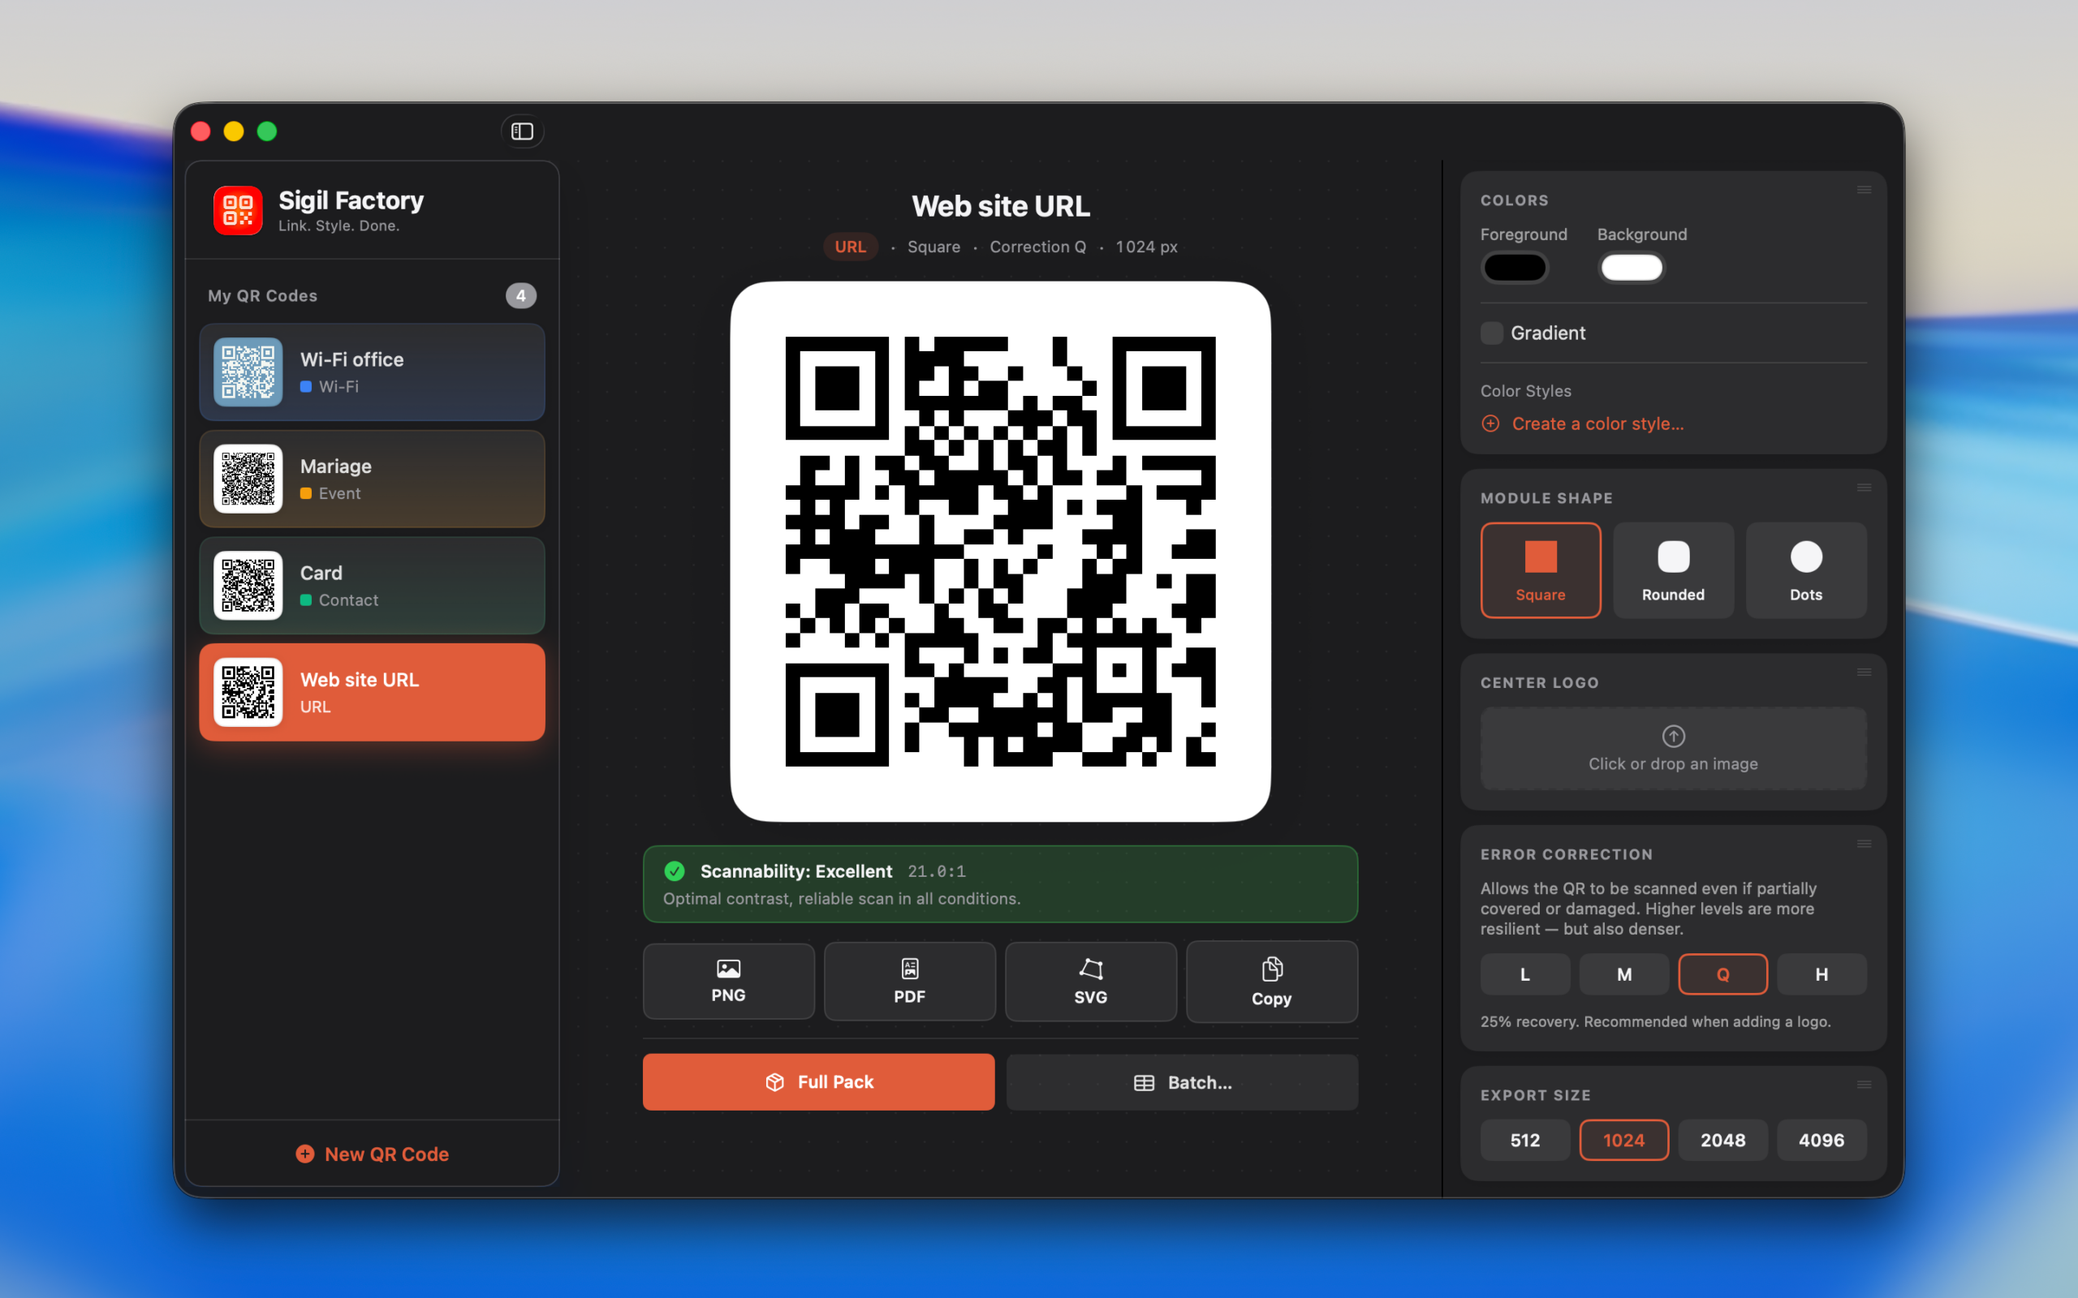
Task: Click the Mariage QR thumbnail
Action: [x=248, y=479]
